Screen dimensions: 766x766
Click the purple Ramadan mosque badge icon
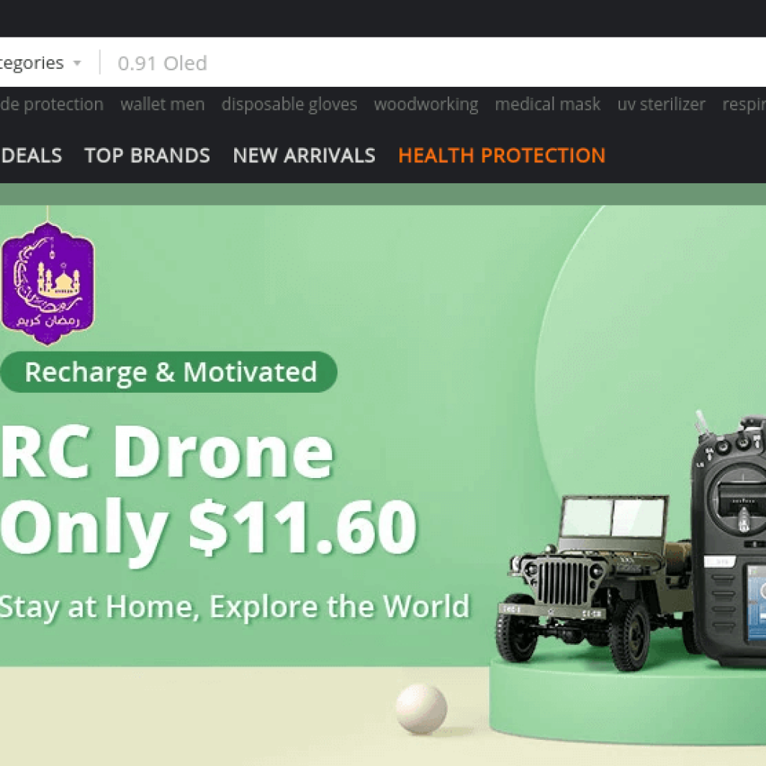pos(48,284)
